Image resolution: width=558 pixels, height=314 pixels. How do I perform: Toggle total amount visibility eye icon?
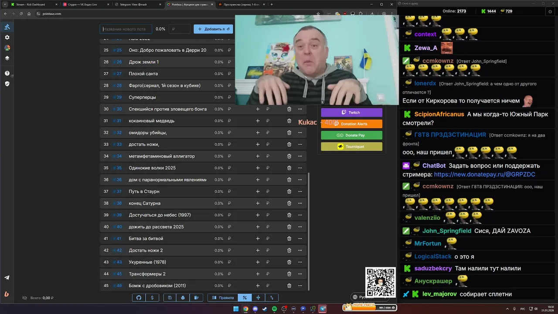(x=25, y=298)
